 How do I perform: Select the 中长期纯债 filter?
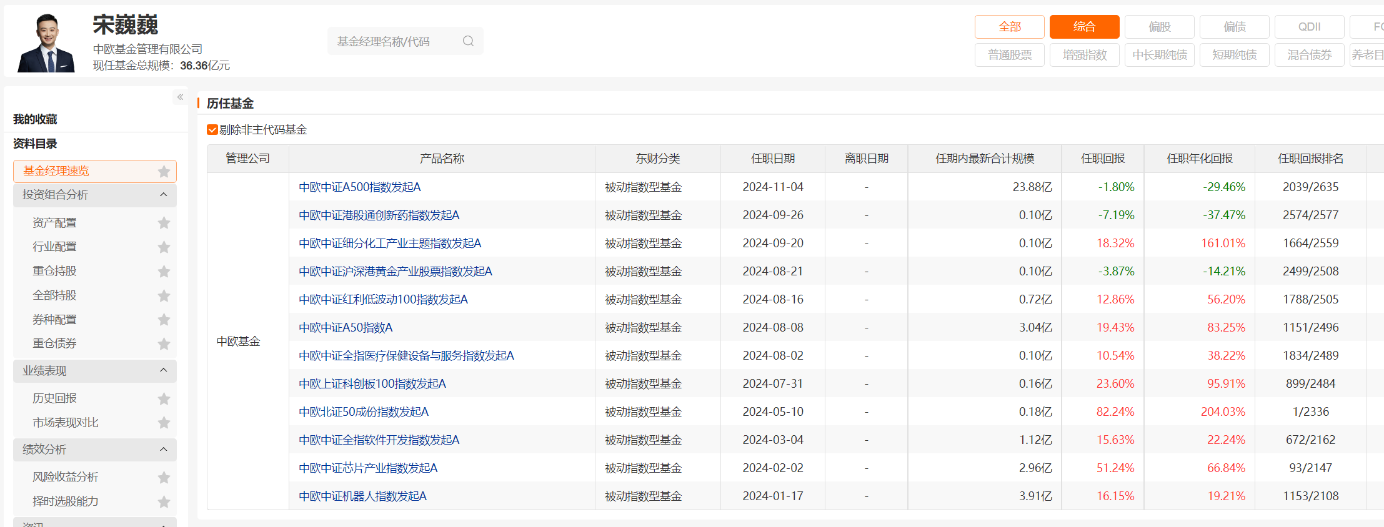(1160, 55)
